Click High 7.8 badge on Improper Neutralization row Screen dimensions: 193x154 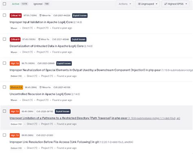coord(15,64)
